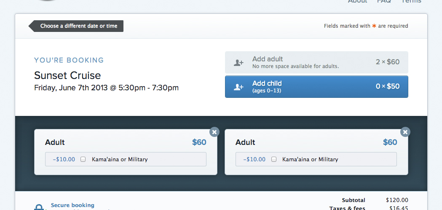Click the Kama'aina or Military label, second adult
Screen dimensions: 442x210
click(310, 160)
